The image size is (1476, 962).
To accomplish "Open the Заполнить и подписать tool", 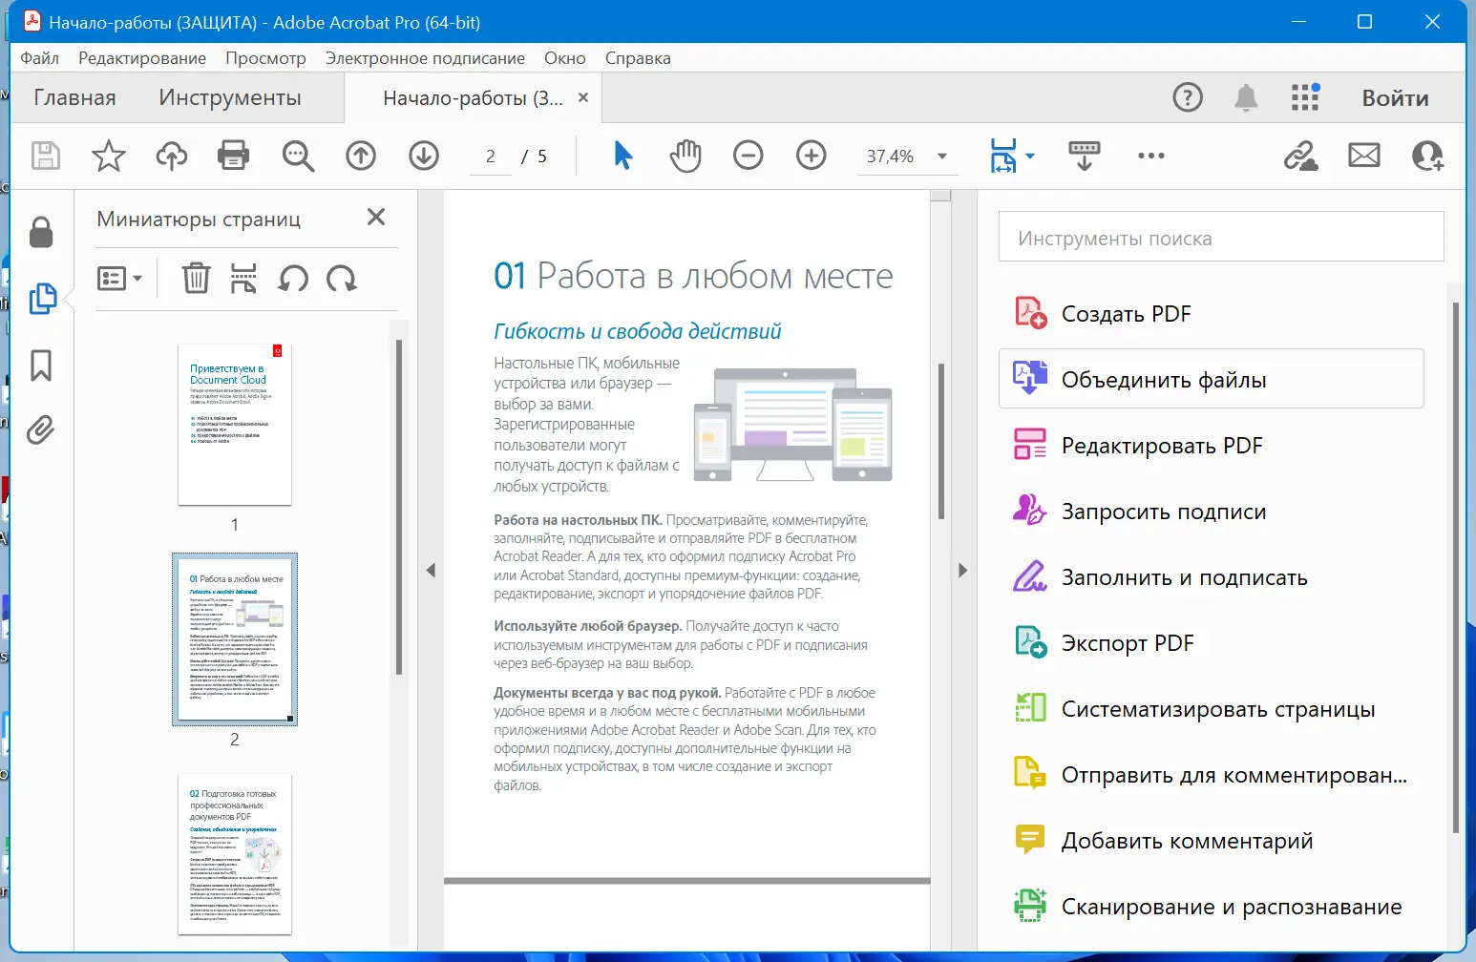I will [1212, 577].
